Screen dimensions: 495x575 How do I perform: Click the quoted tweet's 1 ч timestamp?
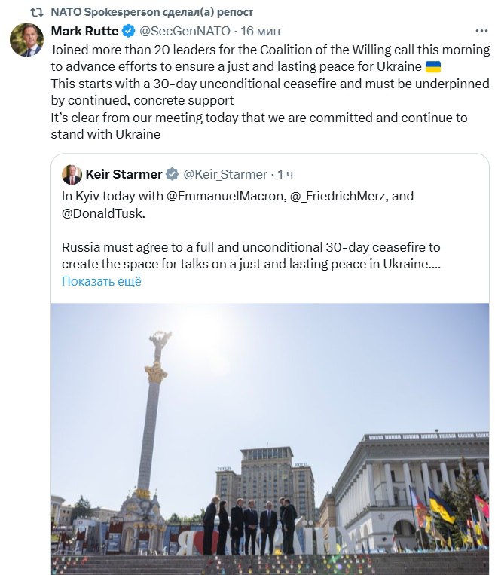[286, 174]
